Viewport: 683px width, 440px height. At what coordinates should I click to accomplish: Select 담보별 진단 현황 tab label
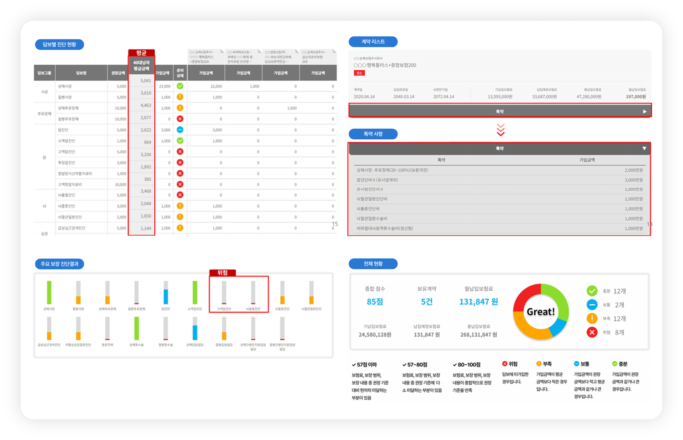59,44
